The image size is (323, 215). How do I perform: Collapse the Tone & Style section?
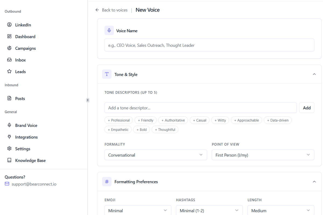314,74
